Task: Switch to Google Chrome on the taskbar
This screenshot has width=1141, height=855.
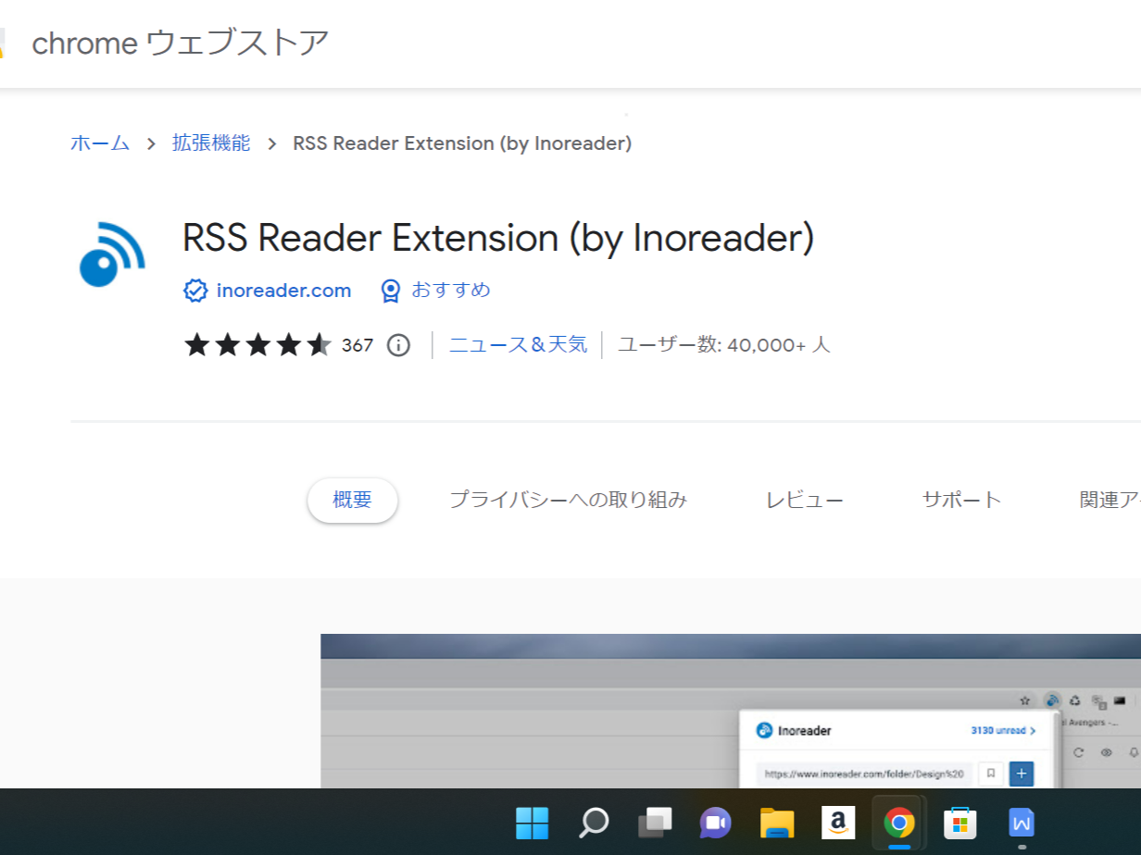Action: coord(898,822)
